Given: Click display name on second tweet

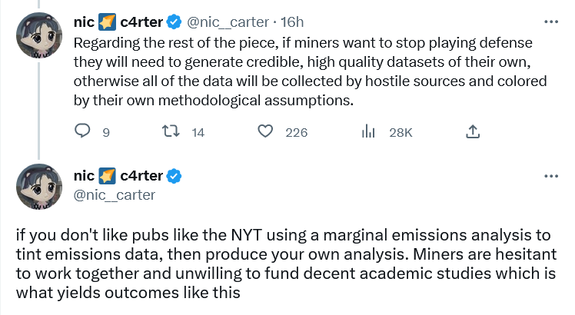Looking at the screenshot, I should 120,177.
